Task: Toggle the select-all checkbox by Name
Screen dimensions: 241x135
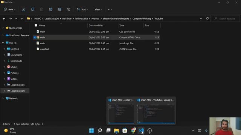Action: 36,25
